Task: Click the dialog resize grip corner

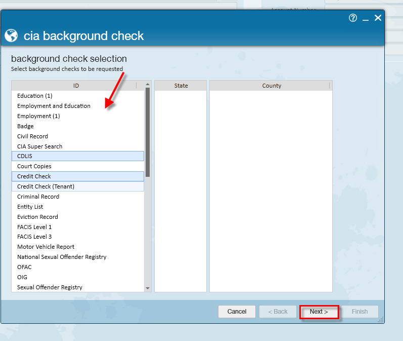Action: coord(381,320)
